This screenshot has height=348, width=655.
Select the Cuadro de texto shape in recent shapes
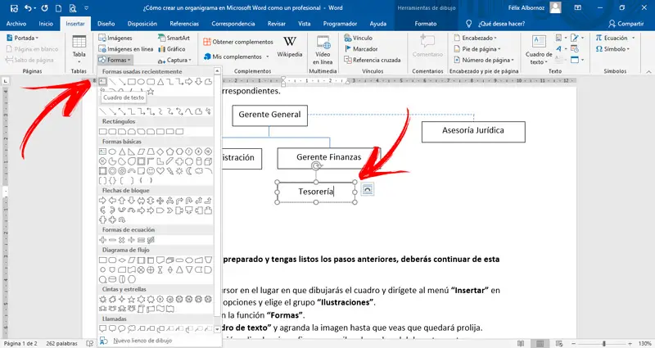tap(102, 82)
